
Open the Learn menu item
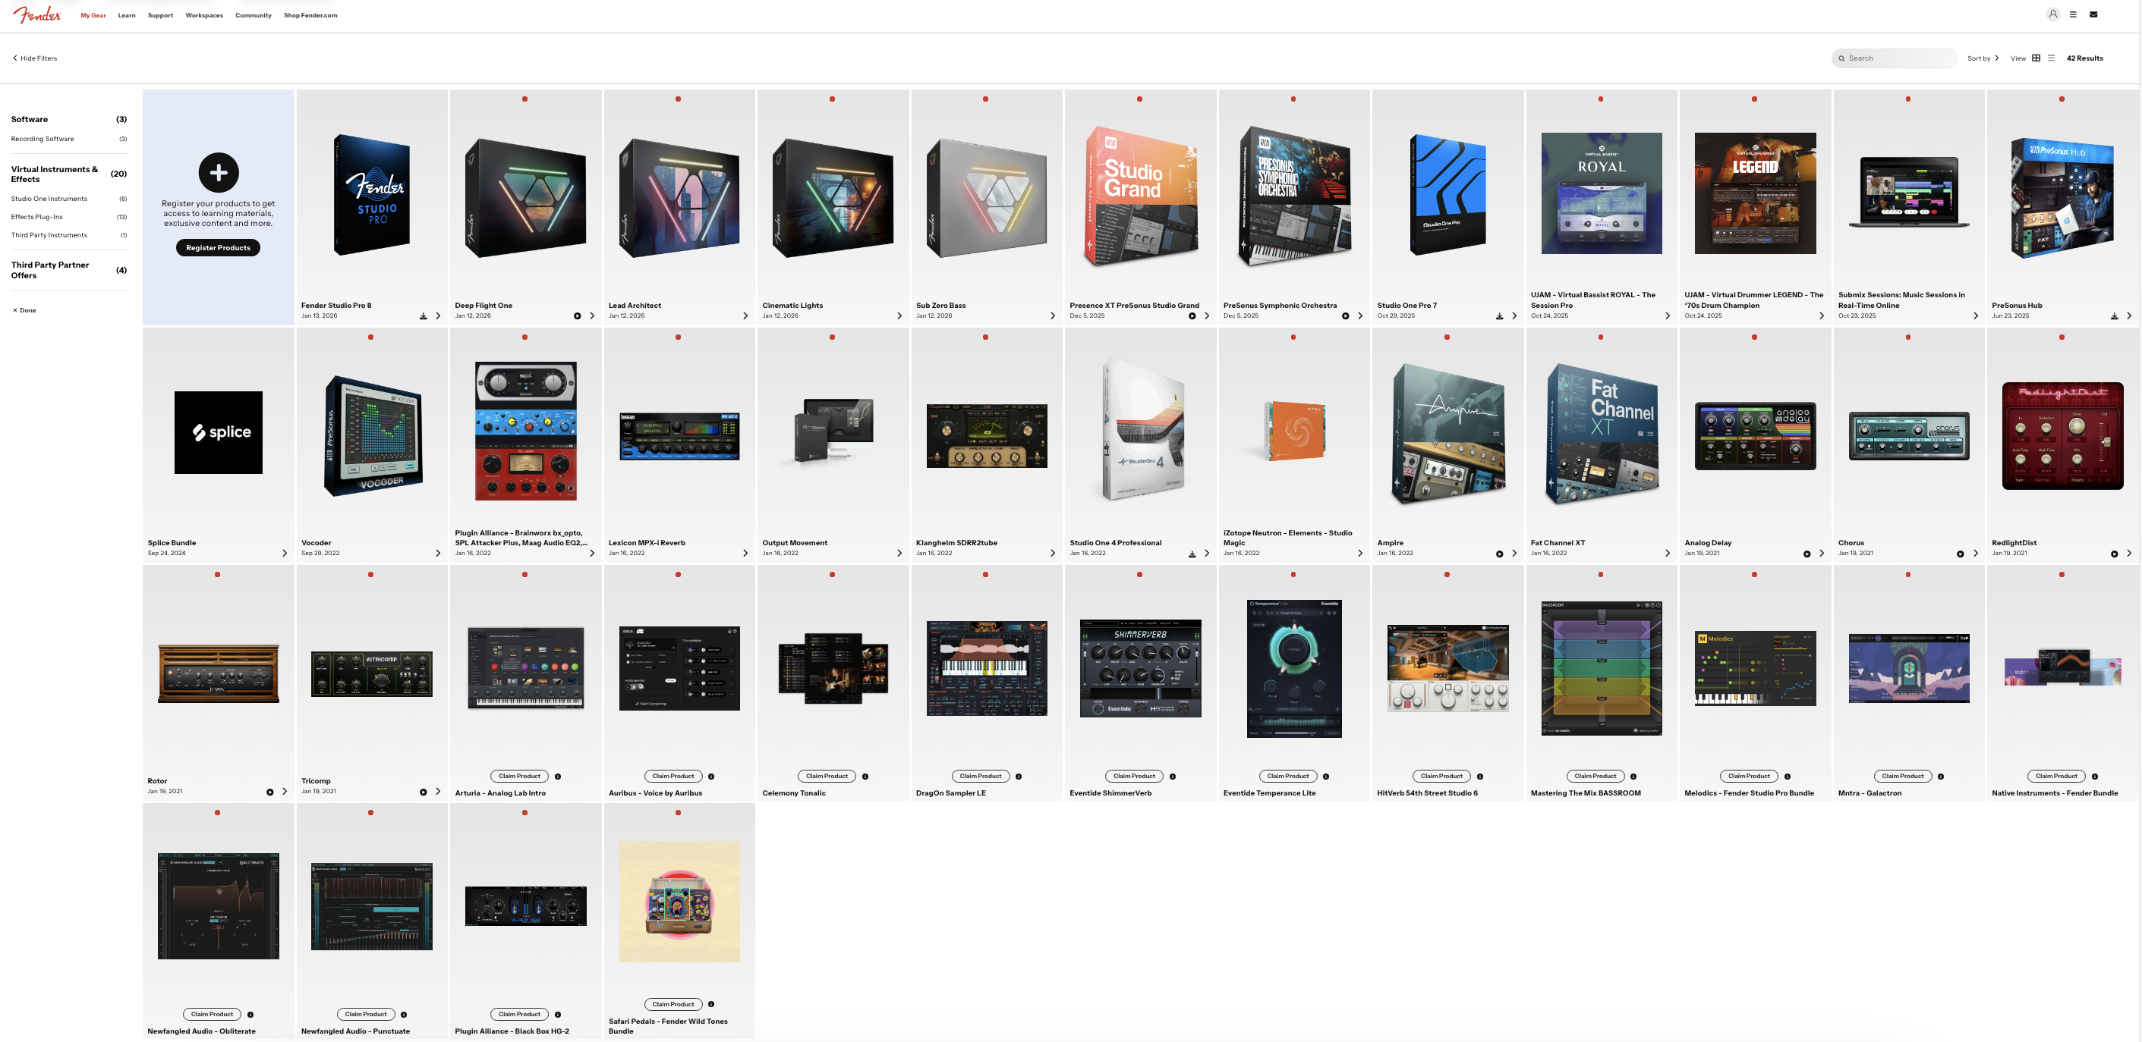[x=127, y=15]
